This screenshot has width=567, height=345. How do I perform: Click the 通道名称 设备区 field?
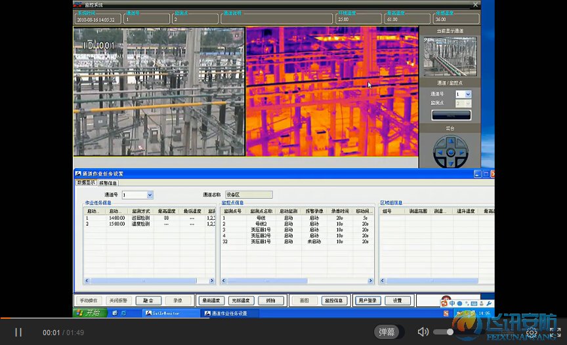(249, 195)
